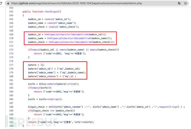Click line '$info = $info->toArray();'
The width and height of the screenshot is (191, 129).
(45, 99)
